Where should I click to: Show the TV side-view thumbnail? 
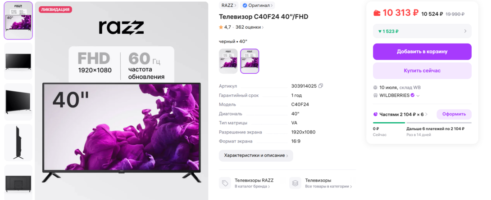pos(18,142)
